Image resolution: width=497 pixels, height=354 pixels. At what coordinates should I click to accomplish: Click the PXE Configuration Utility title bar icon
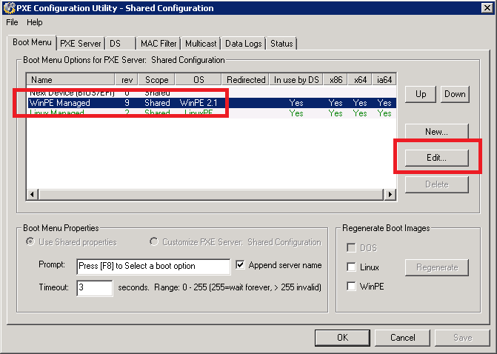[9, 8]
